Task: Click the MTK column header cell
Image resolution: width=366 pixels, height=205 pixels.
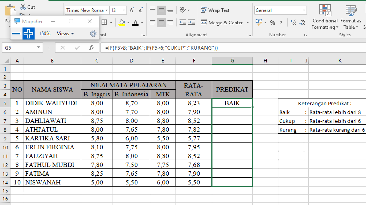Action: [163, 94]
